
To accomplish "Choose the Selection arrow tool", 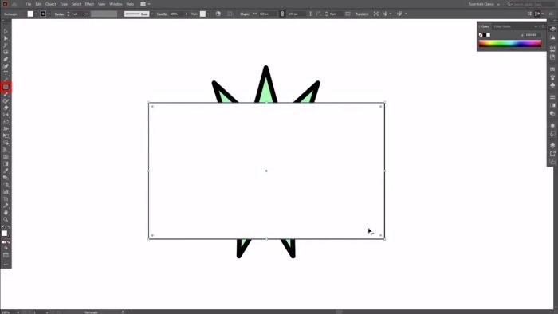I will point(6,32).
